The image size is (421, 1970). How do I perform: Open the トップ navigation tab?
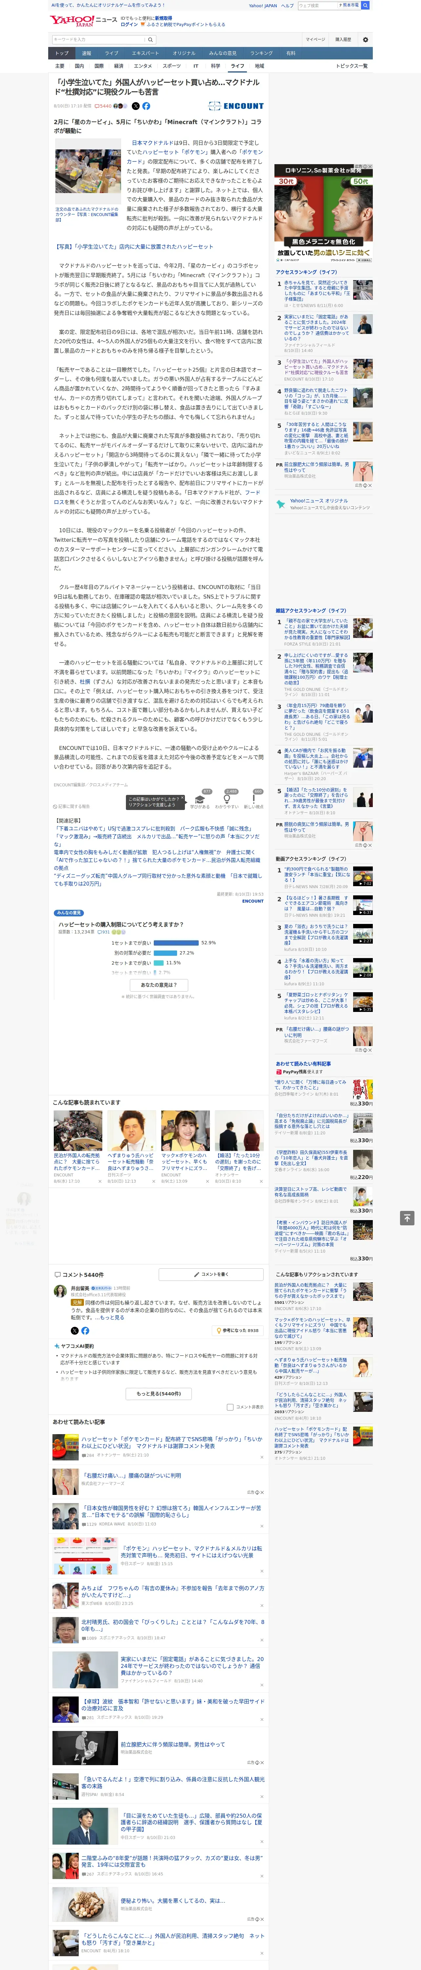(x=62, y=54)
